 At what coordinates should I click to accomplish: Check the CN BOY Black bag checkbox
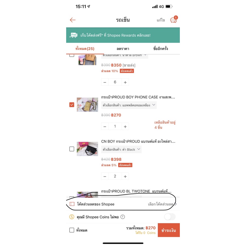click(72, 149)
